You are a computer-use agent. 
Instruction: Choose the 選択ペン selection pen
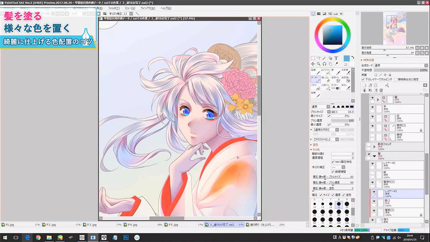[336, 79]
